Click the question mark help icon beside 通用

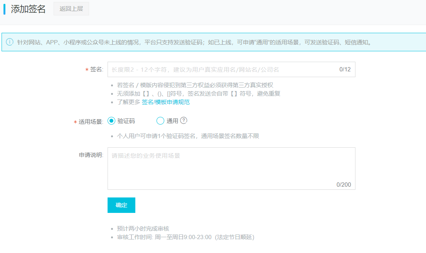coord(184,121)
